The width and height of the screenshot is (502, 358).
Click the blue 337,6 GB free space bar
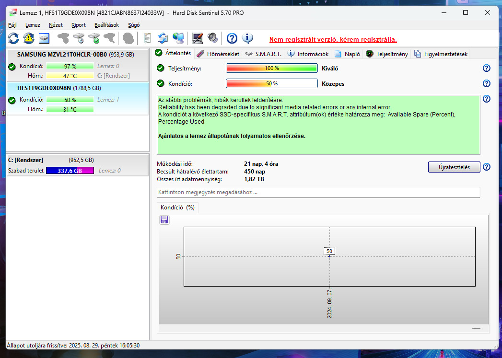point(70,171)
